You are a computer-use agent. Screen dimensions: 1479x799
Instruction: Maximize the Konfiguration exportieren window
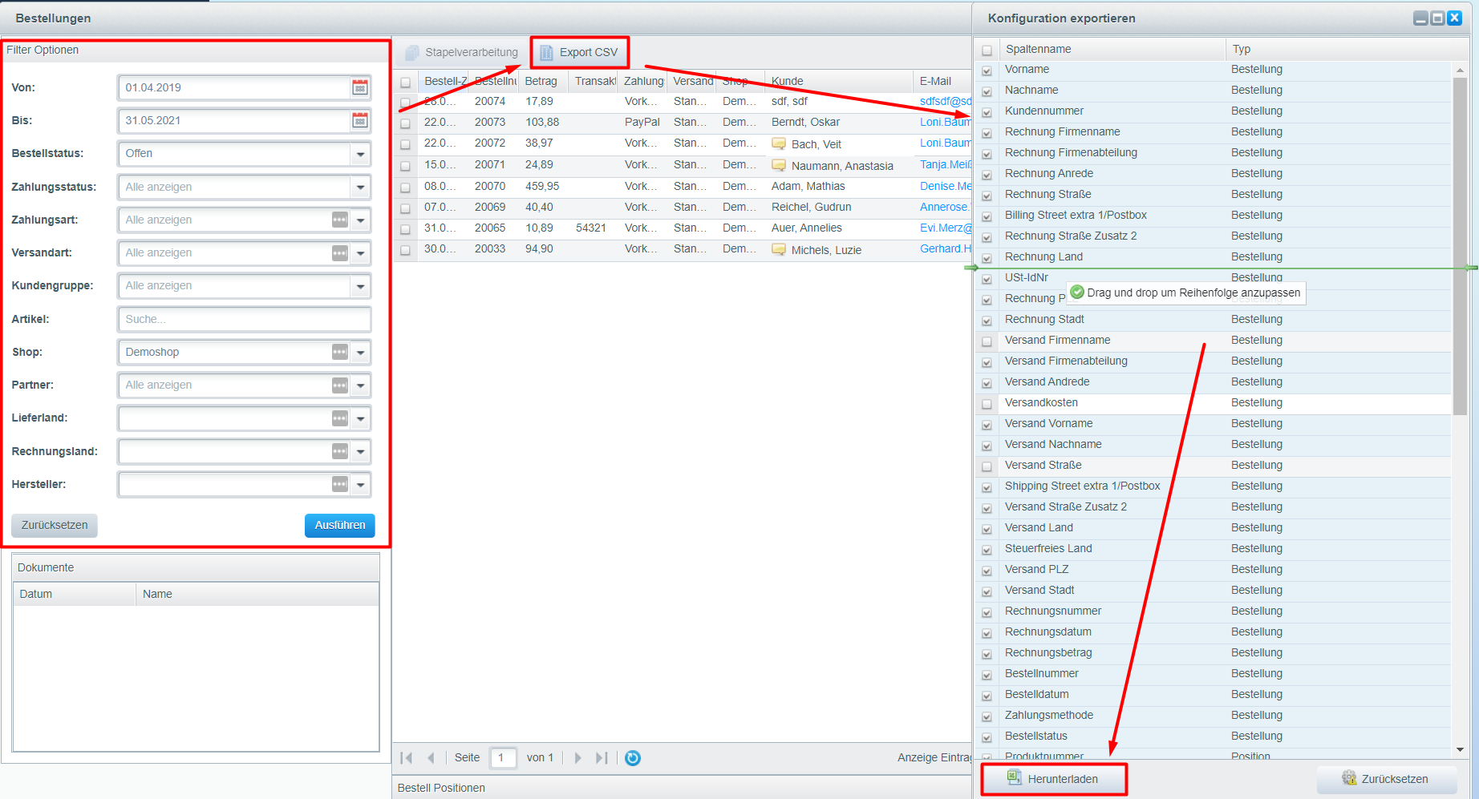[1437, 18]
